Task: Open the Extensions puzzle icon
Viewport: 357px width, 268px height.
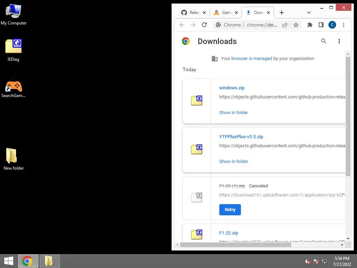Action: (x=310, y=25)
